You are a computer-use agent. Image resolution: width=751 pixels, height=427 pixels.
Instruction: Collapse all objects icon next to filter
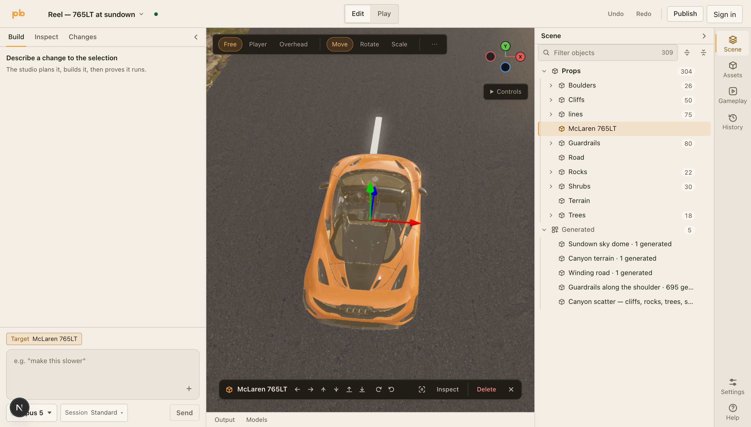pyautogui.click(x=703, y=53)
